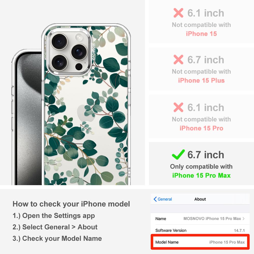254x254 pixels.
Task: Tap the back chevron next to General
Action: pos(155,199)
